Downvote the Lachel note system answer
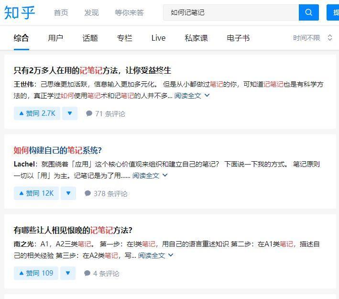Screen dimensions: 339x299 tap(68, 193)
